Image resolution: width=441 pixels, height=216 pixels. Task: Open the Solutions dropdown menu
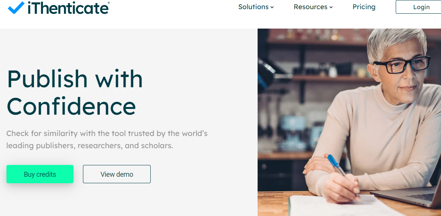256,7
